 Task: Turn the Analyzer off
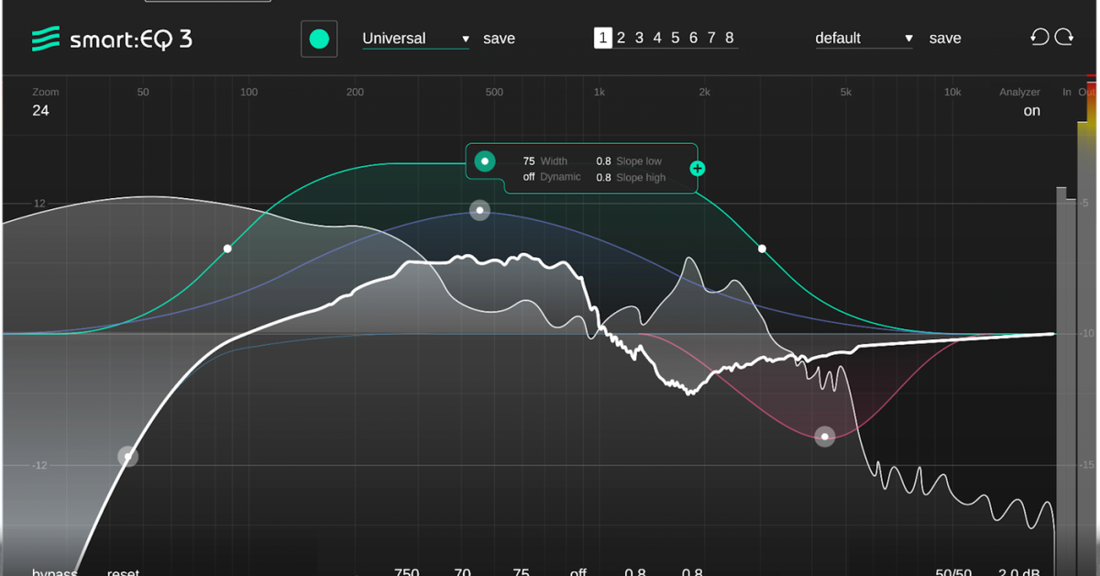tap(1031, 110)
